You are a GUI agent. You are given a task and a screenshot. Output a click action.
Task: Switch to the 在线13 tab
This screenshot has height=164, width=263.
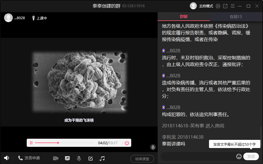point(236,17)
